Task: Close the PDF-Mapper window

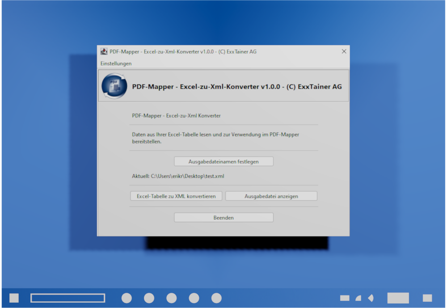Action: pyautogui.click(x=344, y=51)
